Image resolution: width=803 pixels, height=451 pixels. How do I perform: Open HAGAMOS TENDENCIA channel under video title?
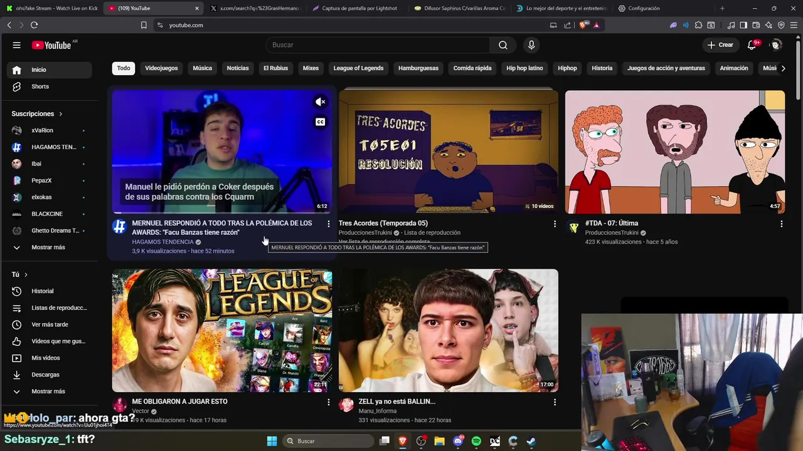(162, 242)
